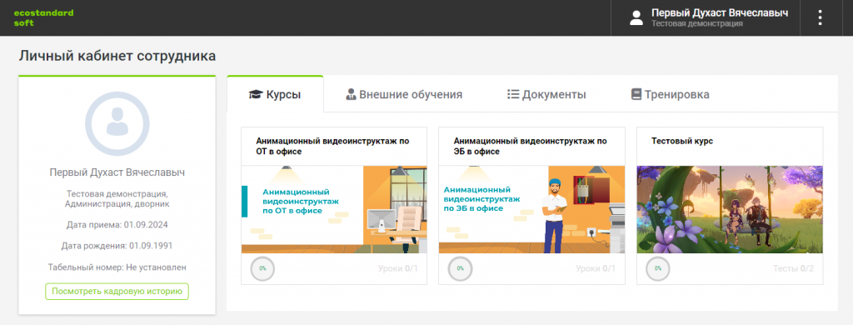
Task: Click the Тестовый курс title
Action: pyautogui.click(x=682, y=141)
